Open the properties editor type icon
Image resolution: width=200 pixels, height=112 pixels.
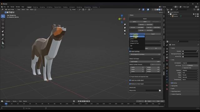(x=168, y=41)
